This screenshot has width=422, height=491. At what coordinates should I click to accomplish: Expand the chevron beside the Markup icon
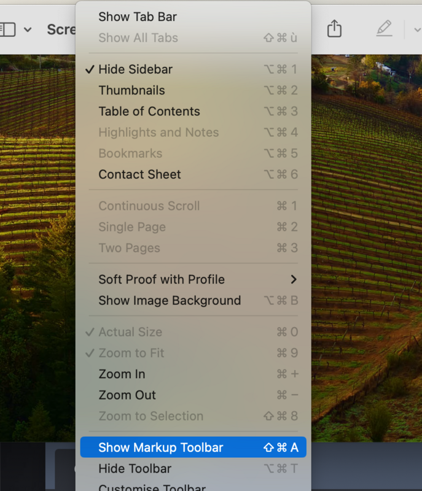coord(416,29)
